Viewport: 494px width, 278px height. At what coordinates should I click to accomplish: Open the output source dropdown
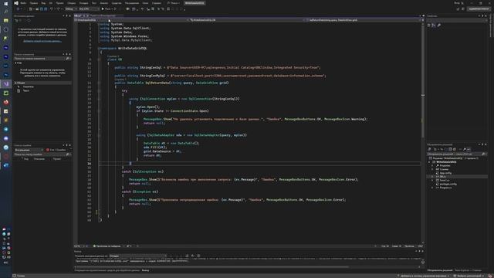pos(137,256)
